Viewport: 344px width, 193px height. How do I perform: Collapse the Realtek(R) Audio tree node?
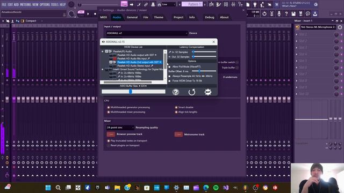[x=103, y=51]
